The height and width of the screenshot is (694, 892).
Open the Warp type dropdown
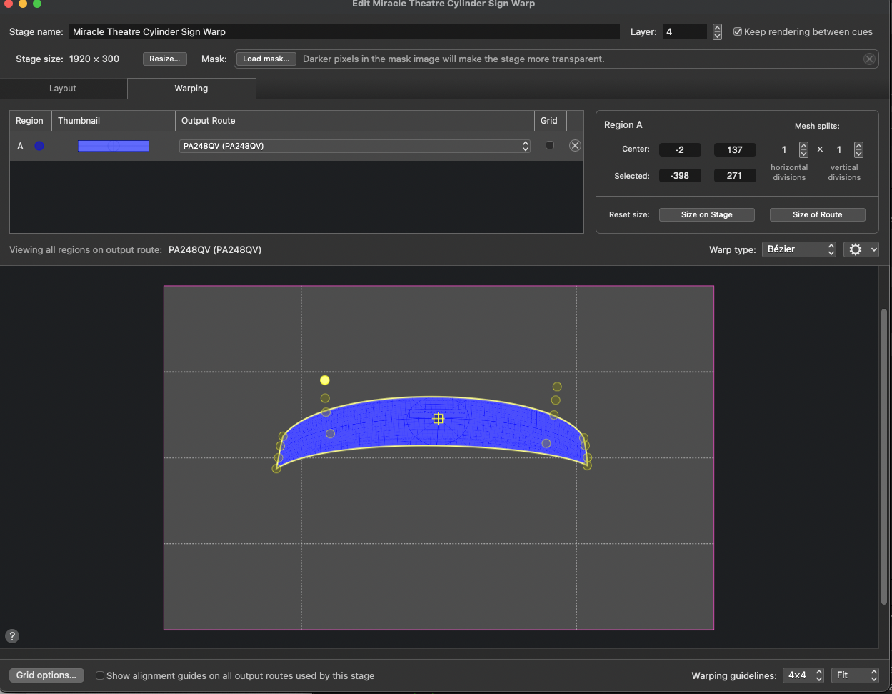[798, 249]
